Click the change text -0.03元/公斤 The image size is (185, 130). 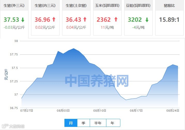pos(14,27)
